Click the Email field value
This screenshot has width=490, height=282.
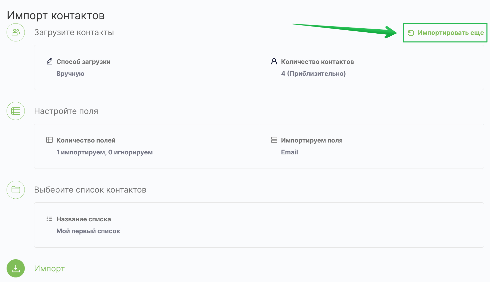289,152
